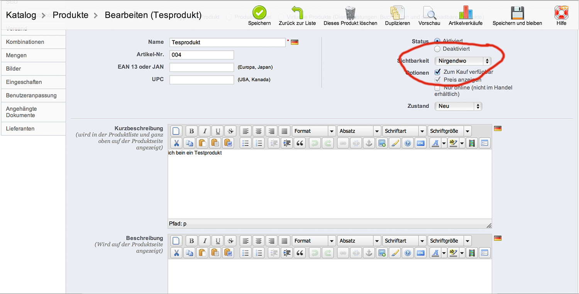
Task: Select the Deaktiviert status radio button
Action: click(x=437, y=49)
